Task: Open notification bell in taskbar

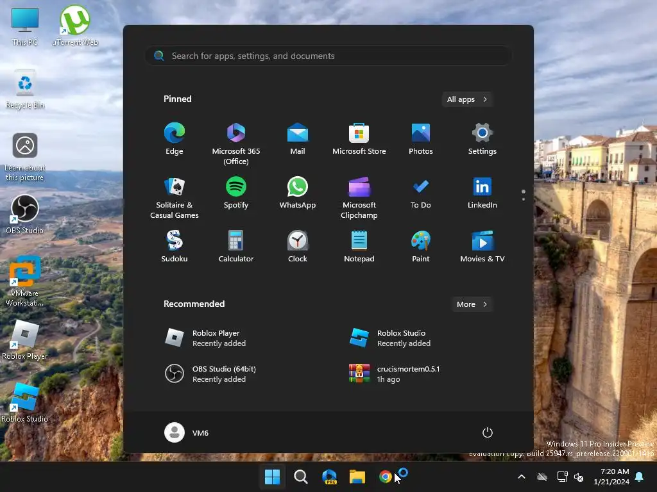Action: click(640, 477)
